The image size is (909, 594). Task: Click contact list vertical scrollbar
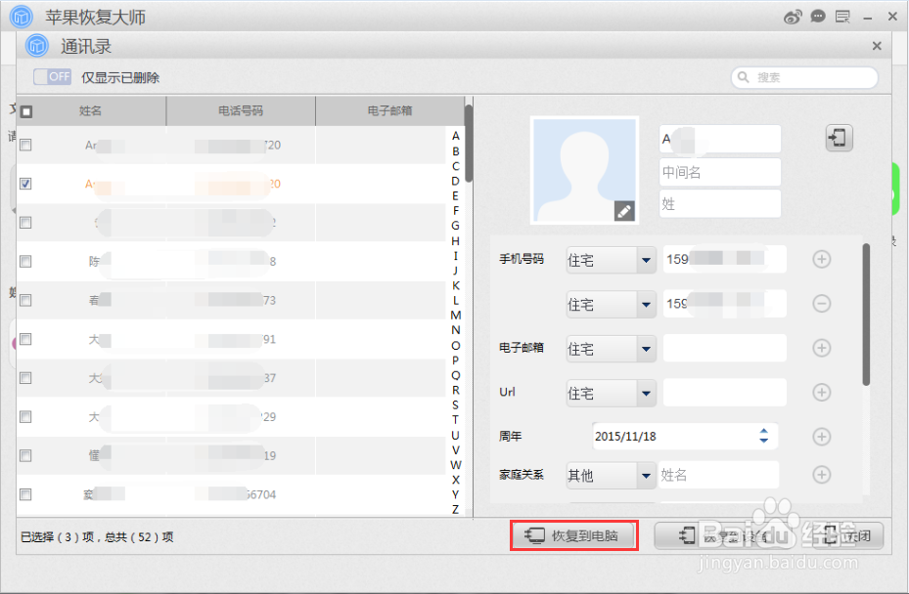tap(469, 144)
